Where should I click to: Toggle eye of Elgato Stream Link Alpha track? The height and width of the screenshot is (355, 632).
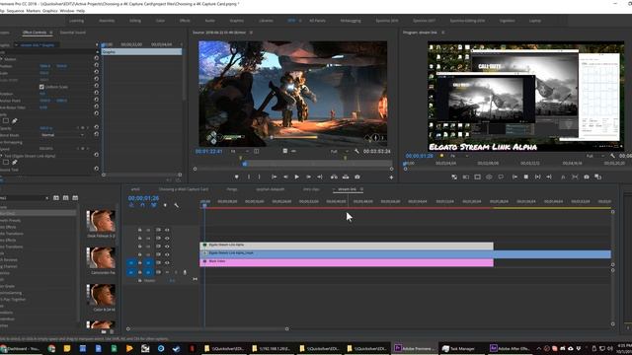click(x=167, y=247)
